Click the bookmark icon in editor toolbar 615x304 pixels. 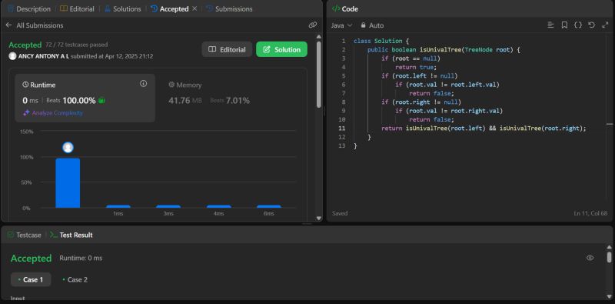pyautogui.click(x=564, y=25)
